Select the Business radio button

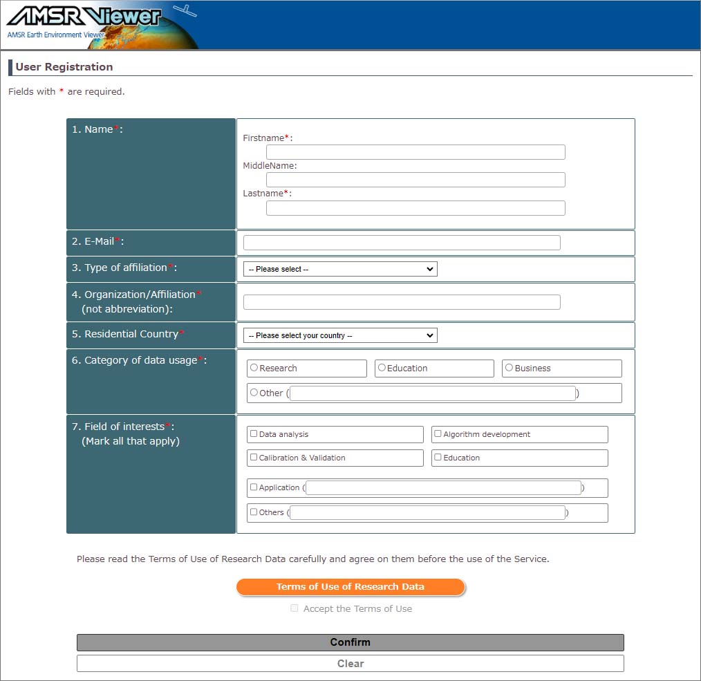509,368
